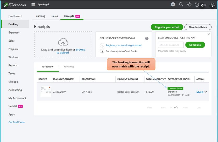Click the Category or Match column header
The width and height of the screenshot is (218, 142).
point(179,79)
